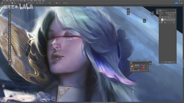Open the workspace switcher icon at top right

182,3
